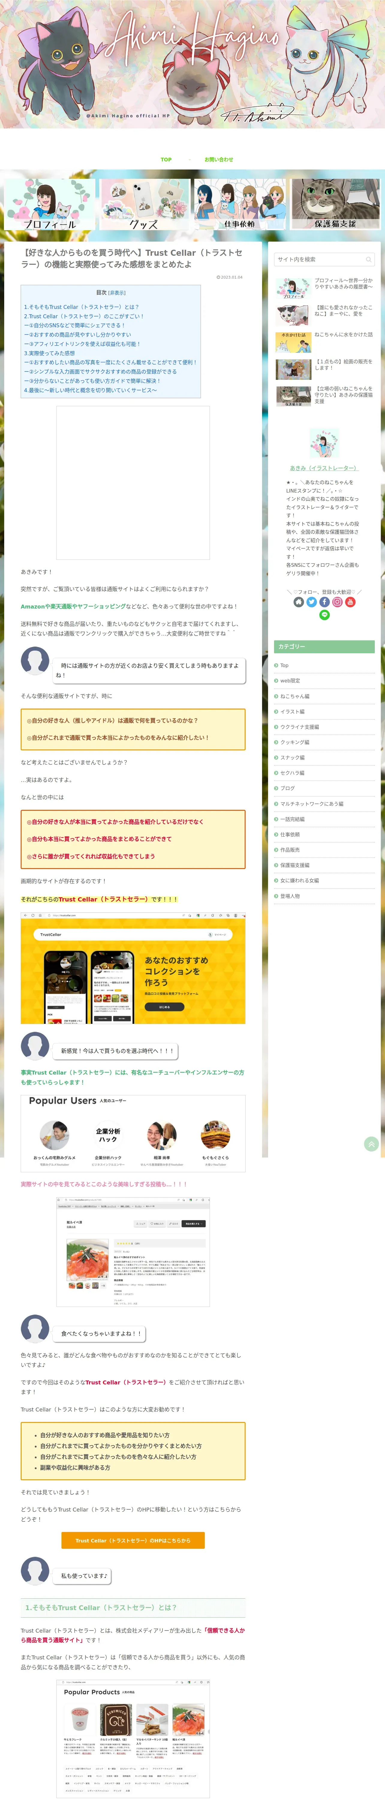Open the 作品販売 category
The width and height of the screenshot is (385, 1803).
pos(324,850)
